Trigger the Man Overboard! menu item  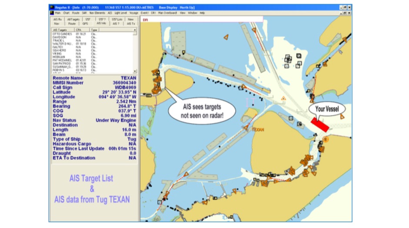[x=168, y=13]
